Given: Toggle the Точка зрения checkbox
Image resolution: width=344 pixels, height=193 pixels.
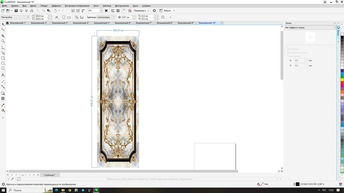Looking at the screenshot, I should (x=286, y=56).
